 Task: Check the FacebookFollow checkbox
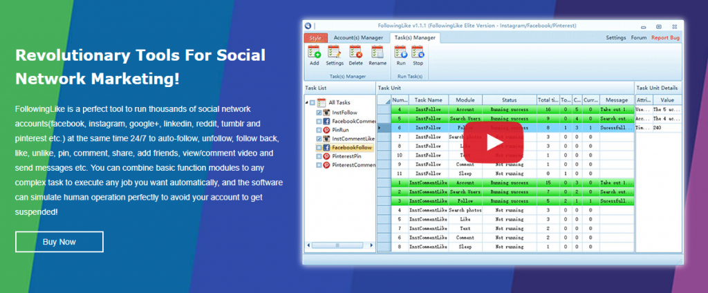coord(319,148)
